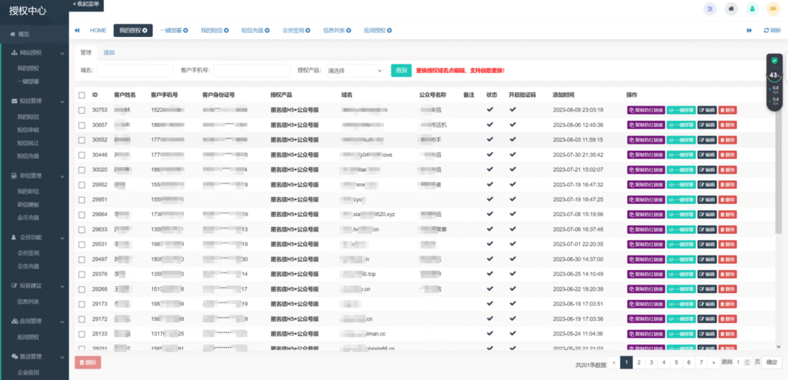Open 会员充值 in the sidebar
Viewport: 788px width, 380px height.
click(28, 266)
